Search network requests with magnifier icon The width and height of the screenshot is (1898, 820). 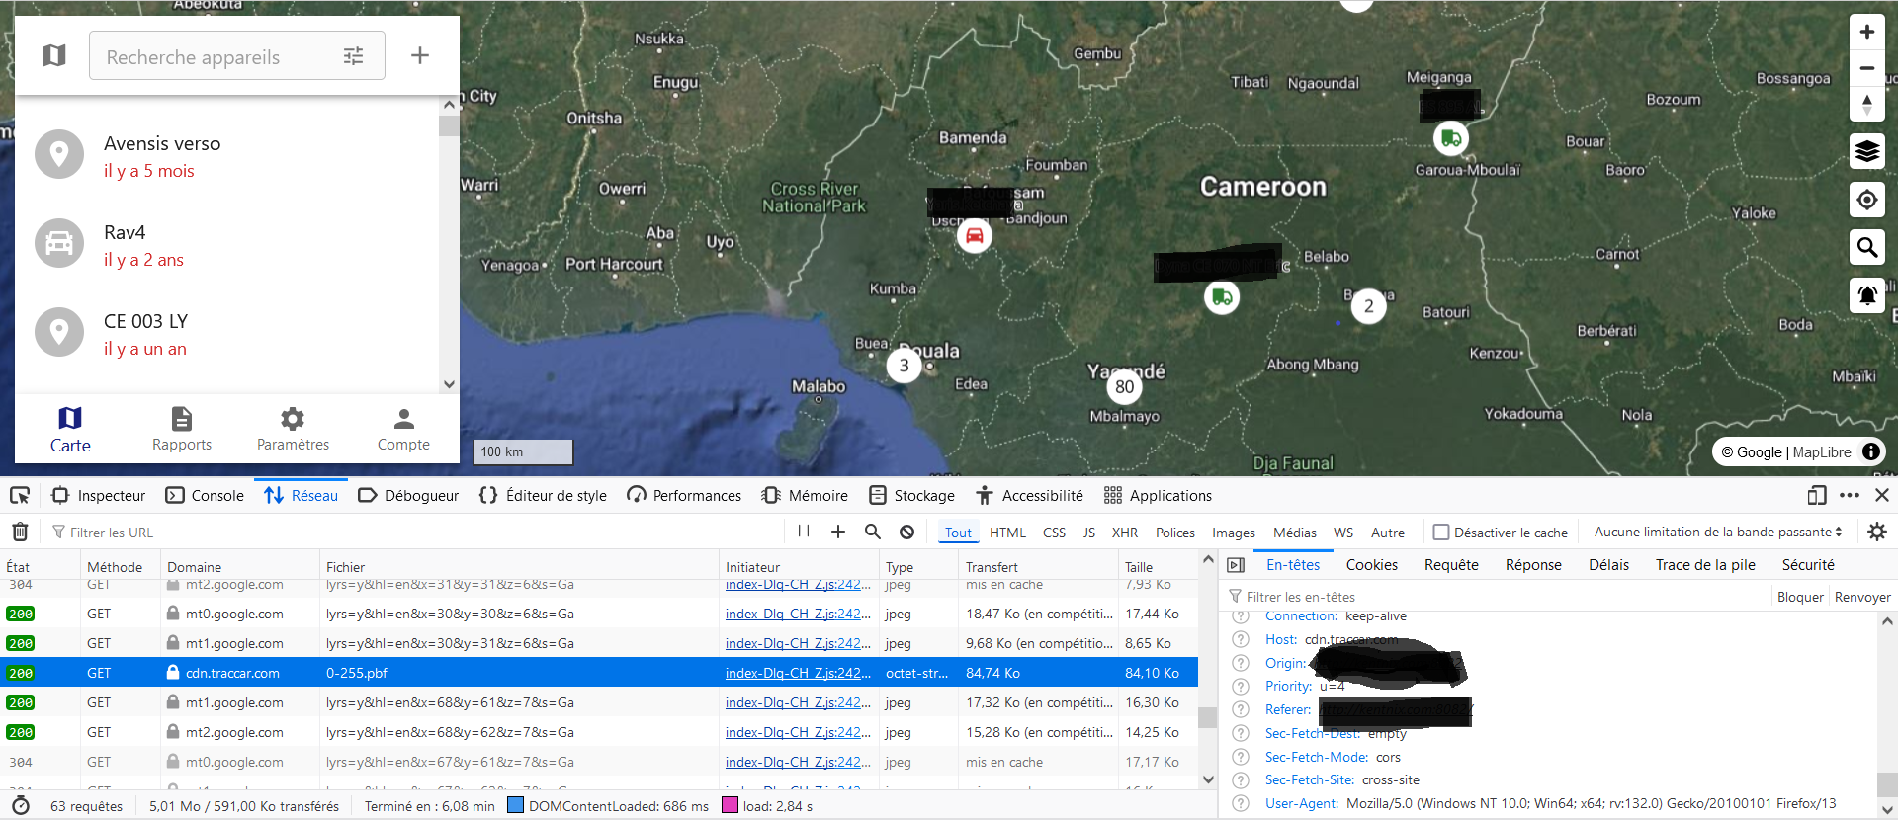[872, 532]
